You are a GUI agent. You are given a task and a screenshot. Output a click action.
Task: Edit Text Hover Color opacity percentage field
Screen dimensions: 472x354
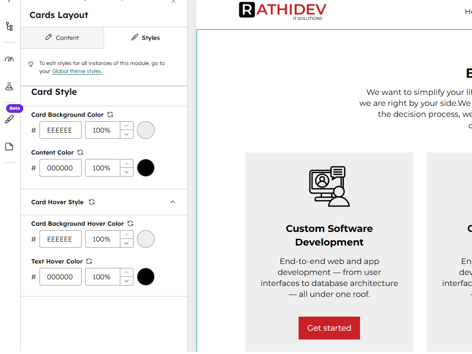(103, 277)
